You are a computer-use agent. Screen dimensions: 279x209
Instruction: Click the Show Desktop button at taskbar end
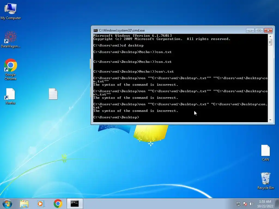point(277,204)
